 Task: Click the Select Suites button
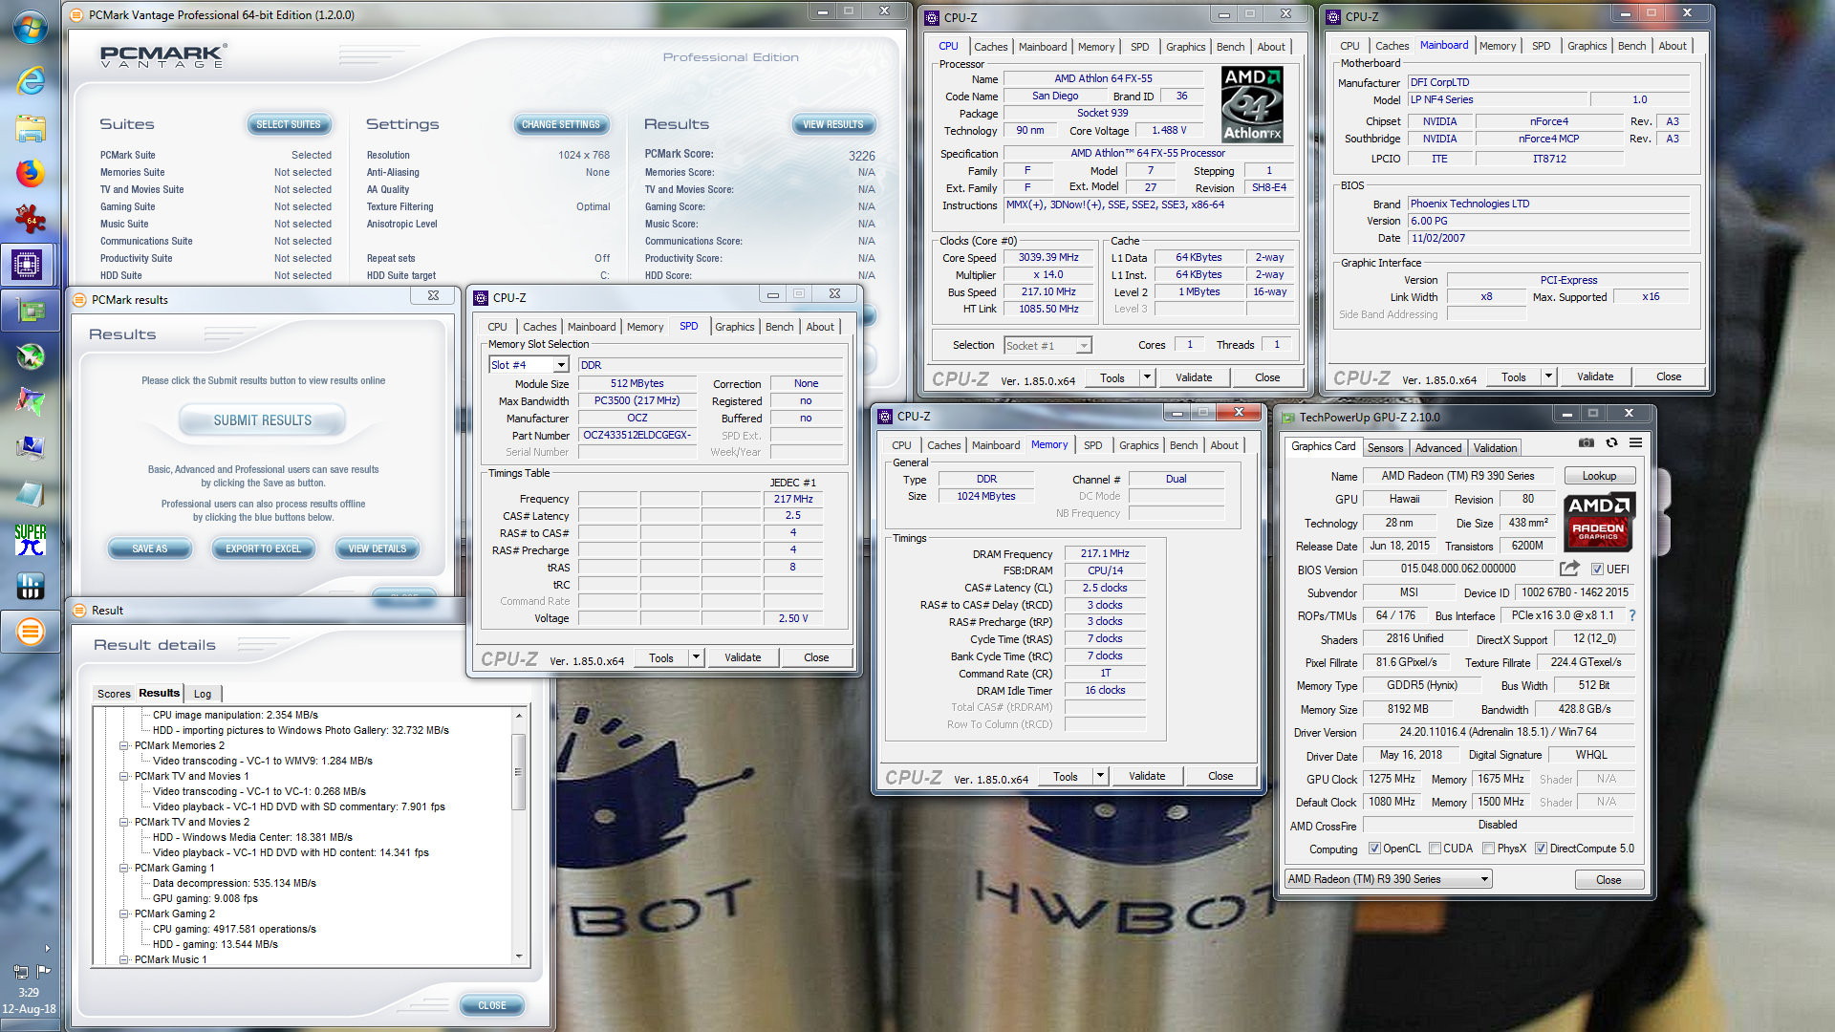click(x=289, y=124)
